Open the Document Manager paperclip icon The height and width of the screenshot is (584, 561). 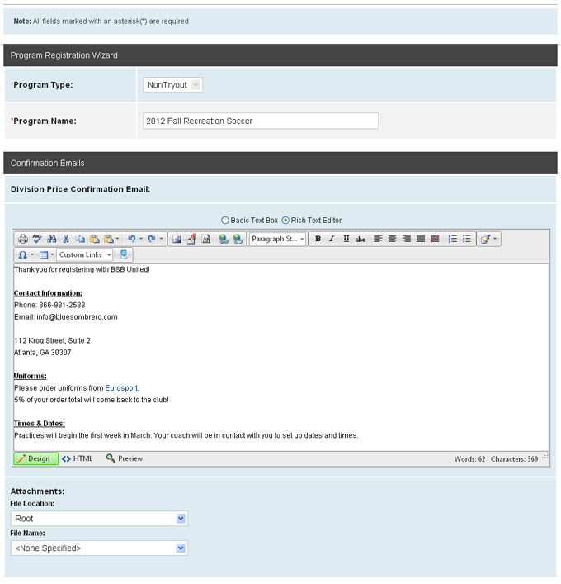click(191, 239)
